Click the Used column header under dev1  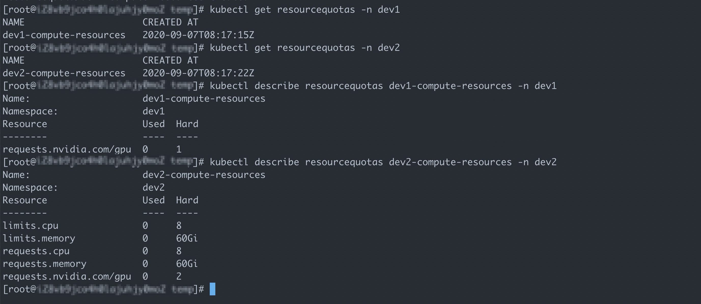(x=153, y=124)
